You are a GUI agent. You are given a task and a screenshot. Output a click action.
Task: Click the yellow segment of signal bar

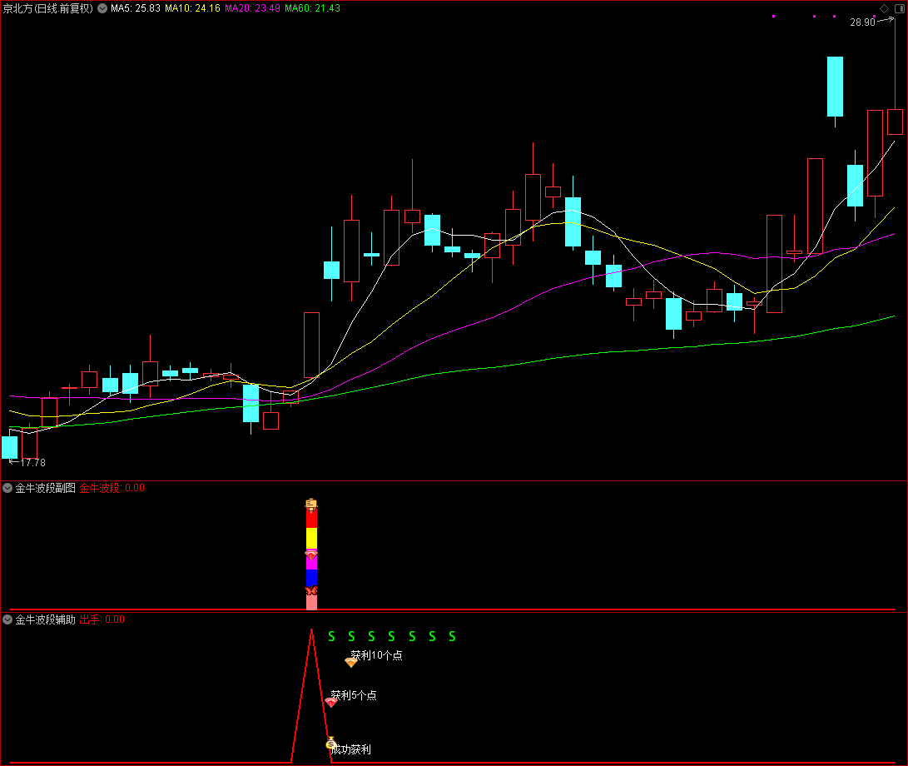[x=311, y=539]
